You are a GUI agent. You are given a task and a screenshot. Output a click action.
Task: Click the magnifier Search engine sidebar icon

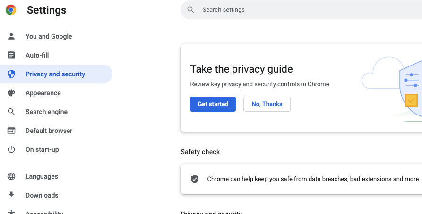click(11, 112)
